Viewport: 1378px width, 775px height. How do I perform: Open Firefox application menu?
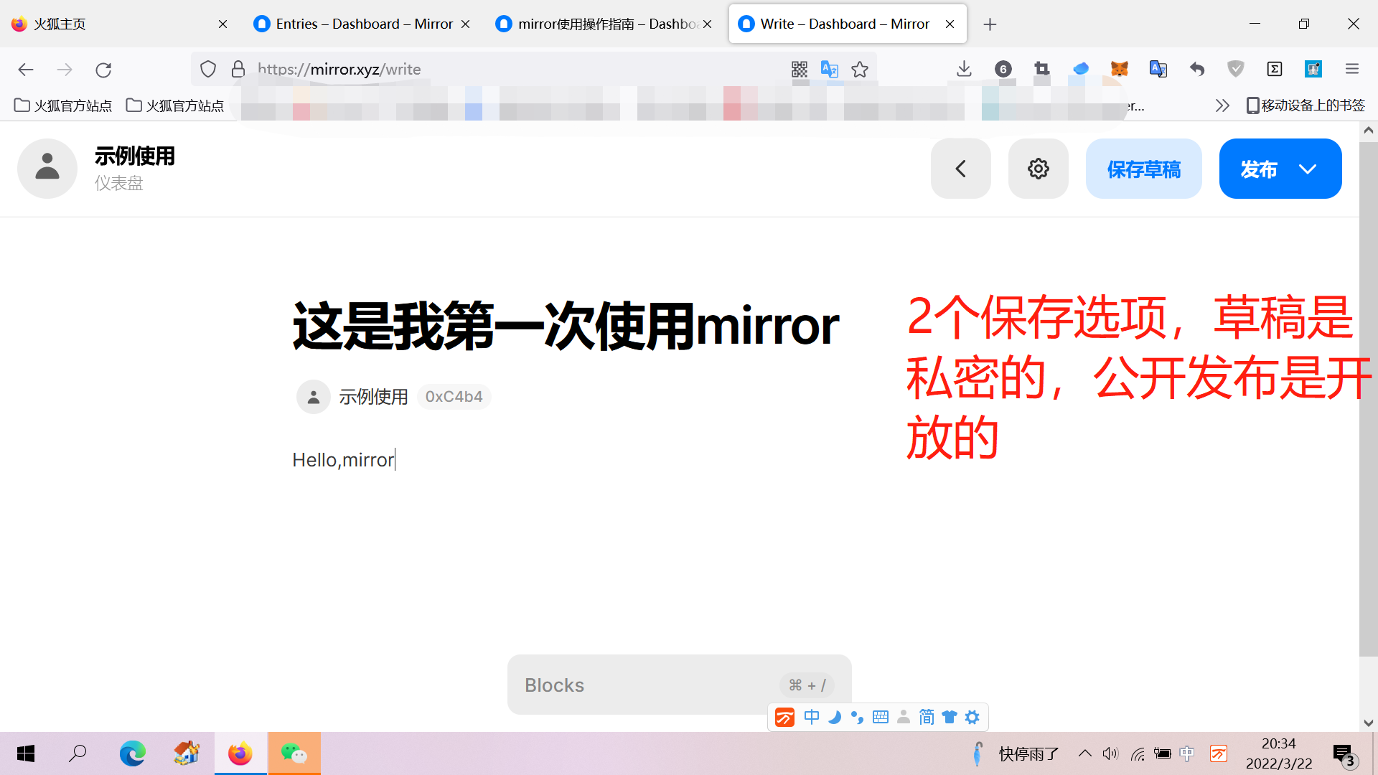coord(1352,69)
